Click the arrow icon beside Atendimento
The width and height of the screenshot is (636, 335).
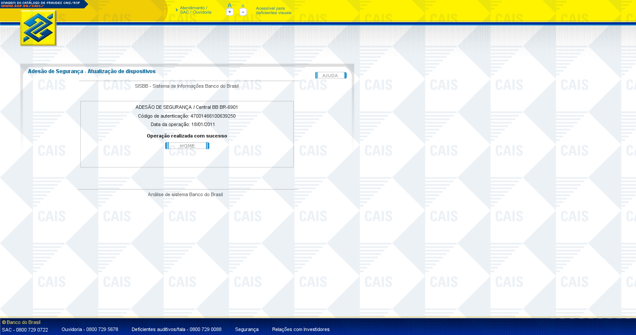pos(177,10)
